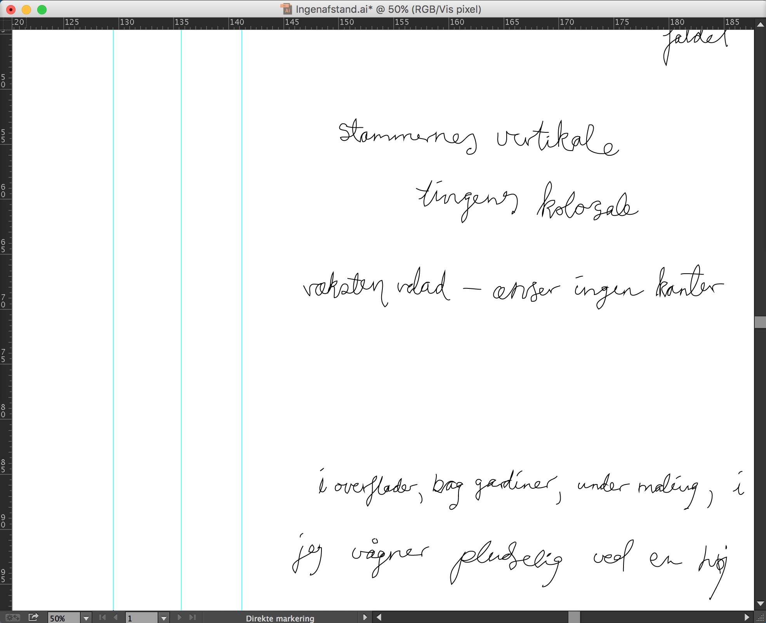Click the share/export icon in status bar
766x623 pixels.
(x=33, y=617)
